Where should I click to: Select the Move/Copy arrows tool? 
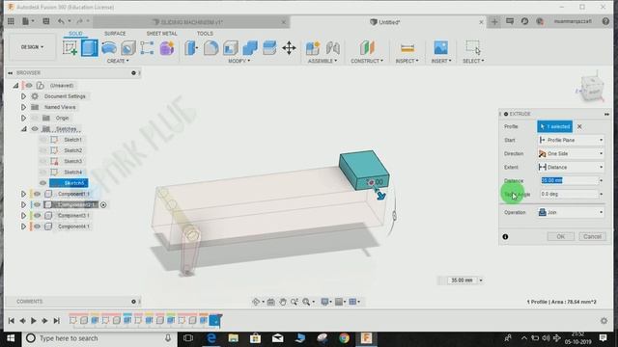coord(289,48)
